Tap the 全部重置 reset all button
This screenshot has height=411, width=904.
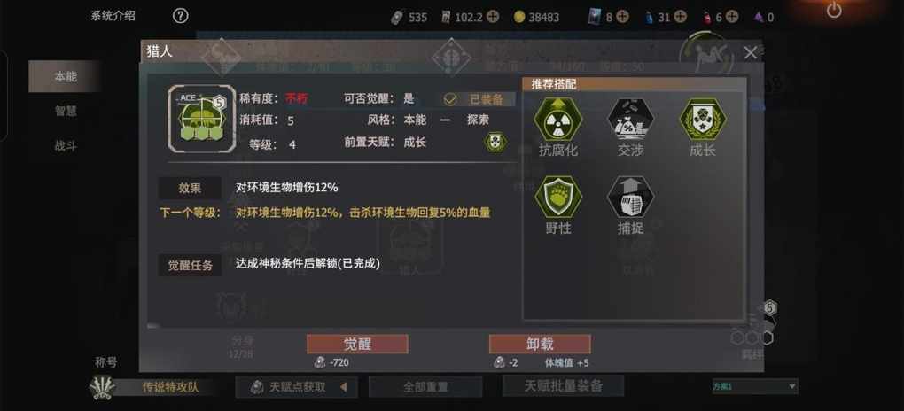pos(425,387)
